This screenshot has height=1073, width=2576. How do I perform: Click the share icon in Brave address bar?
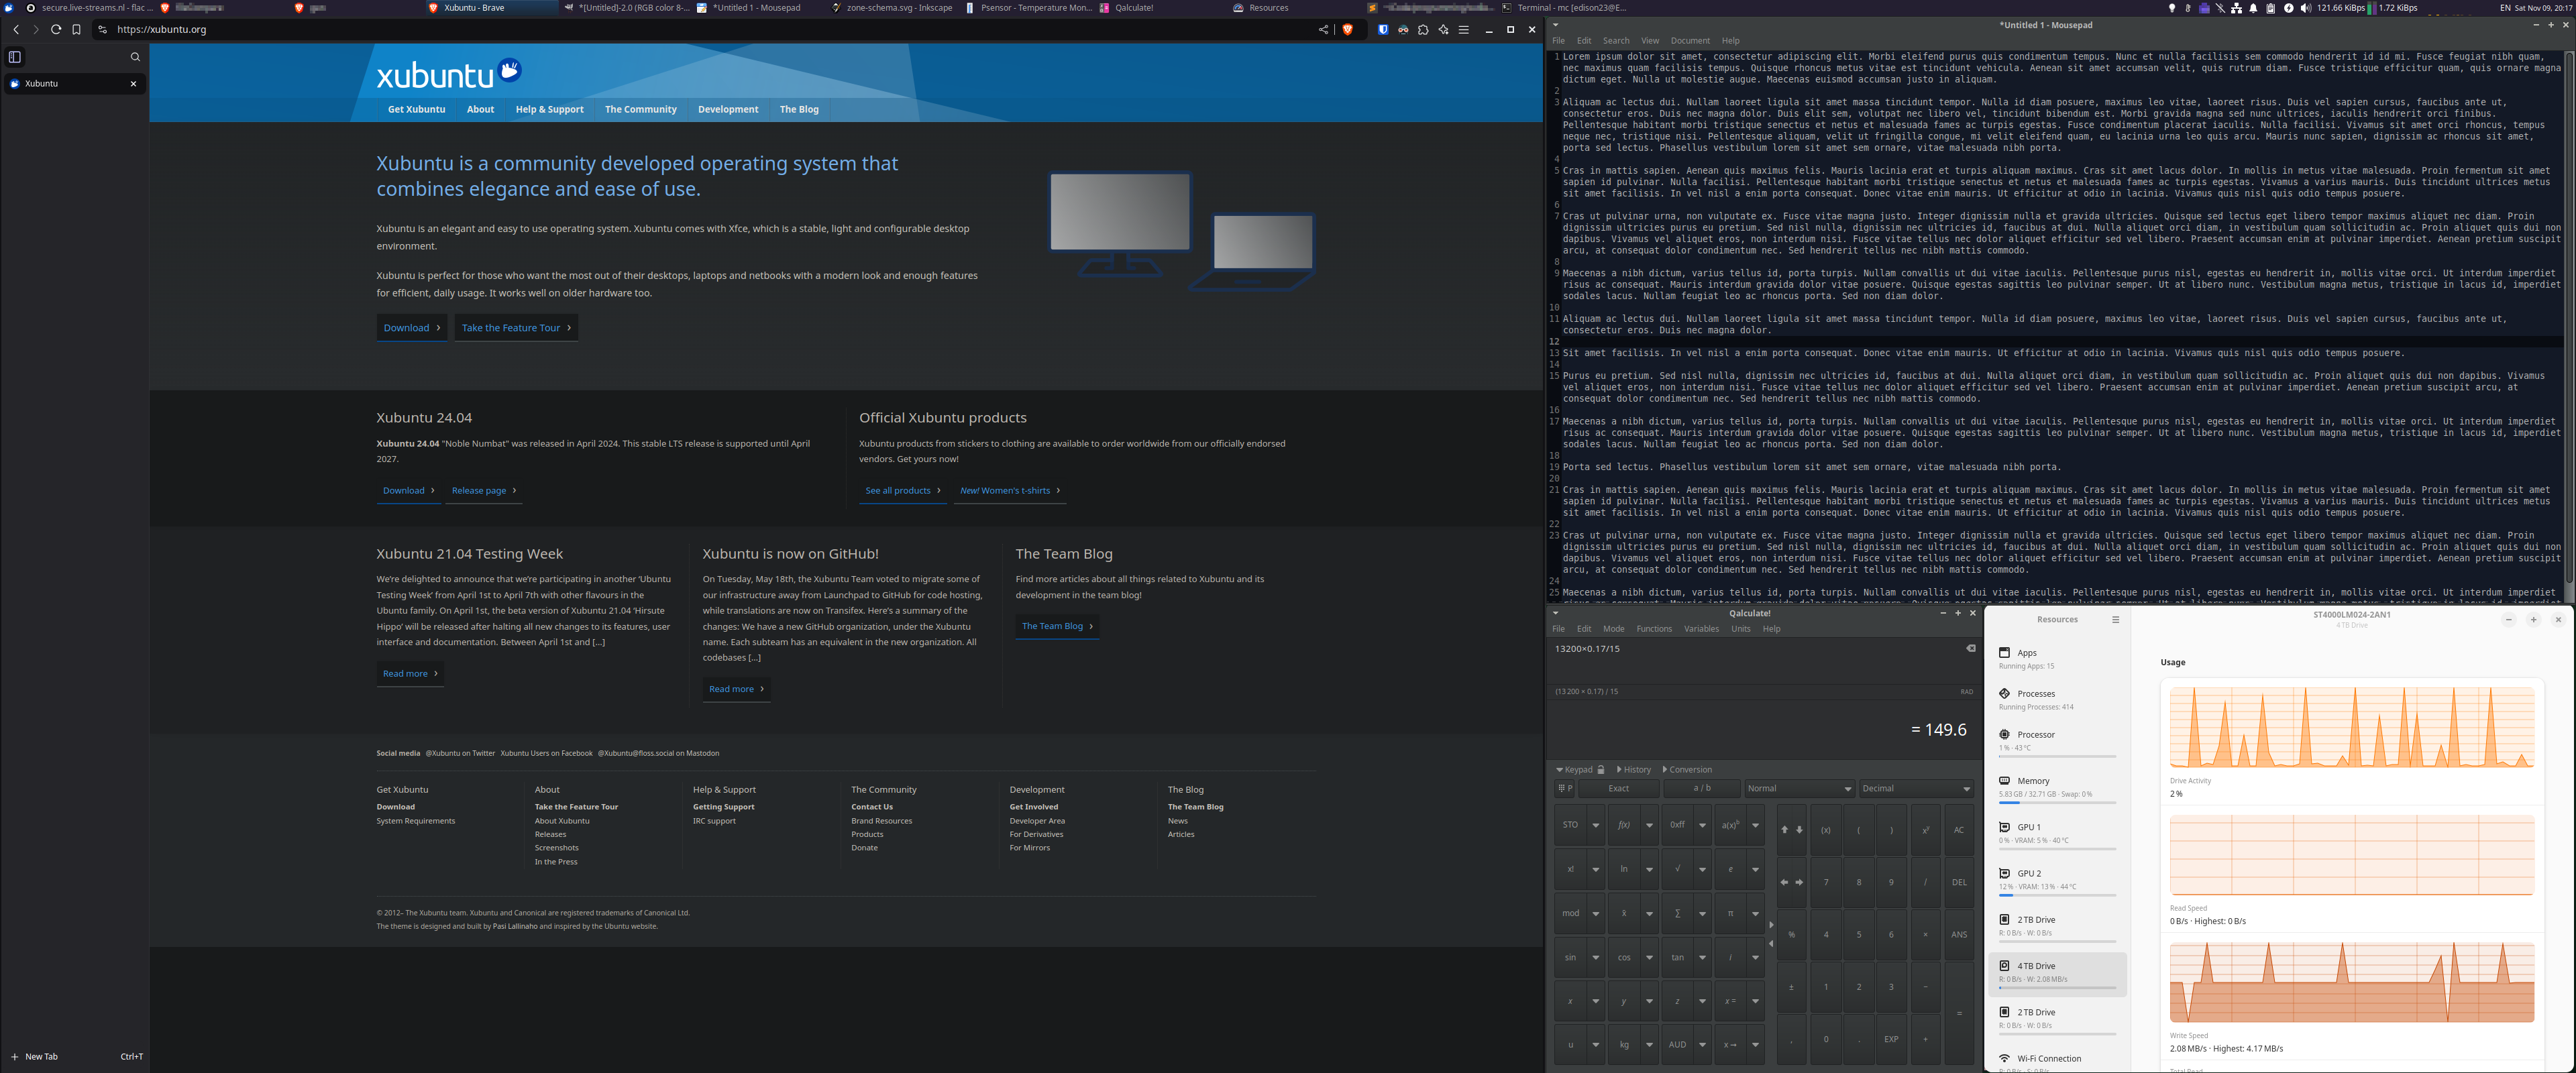pos(1323,30)
